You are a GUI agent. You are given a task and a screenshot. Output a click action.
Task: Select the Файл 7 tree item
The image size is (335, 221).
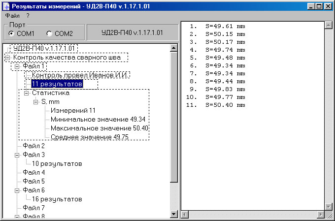click(34, 208)
